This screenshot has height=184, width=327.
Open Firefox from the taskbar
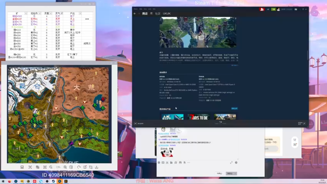9,181
